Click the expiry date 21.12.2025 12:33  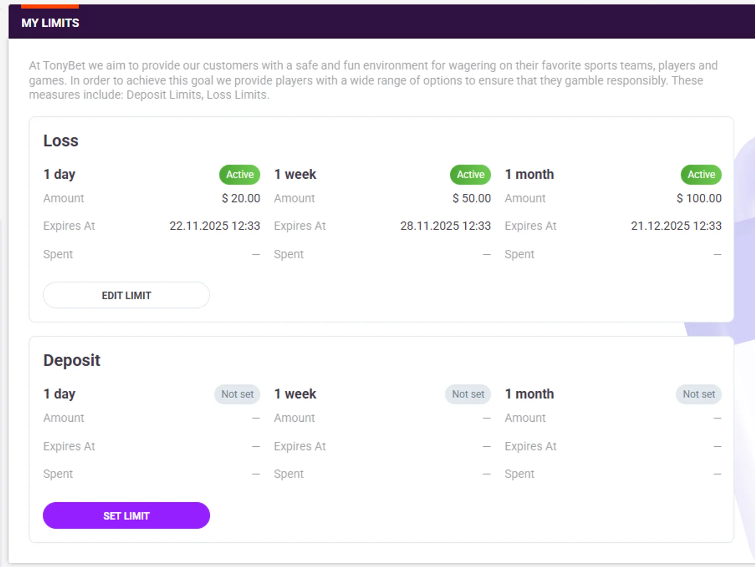point(676,226)
